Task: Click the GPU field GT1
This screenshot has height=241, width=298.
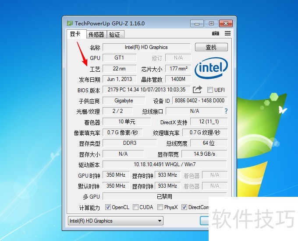Action: click(119, 58)
